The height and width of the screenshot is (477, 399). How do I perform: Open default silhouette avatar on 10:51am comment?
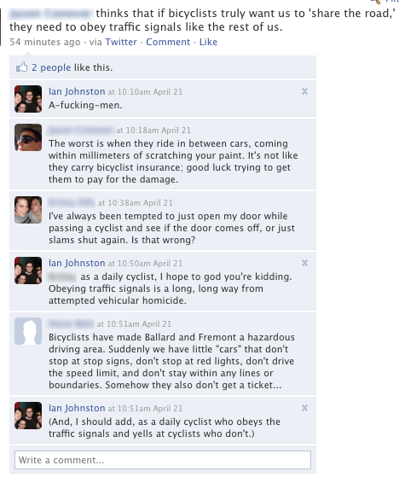(x=28, y=331)
